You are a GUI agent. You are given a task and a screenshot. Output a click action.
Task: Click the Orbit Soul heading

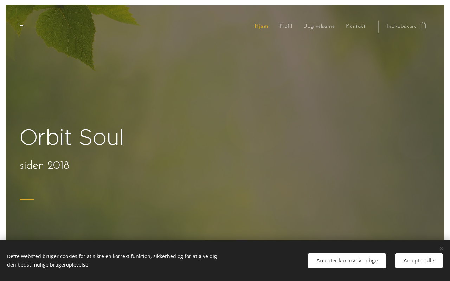72,137
